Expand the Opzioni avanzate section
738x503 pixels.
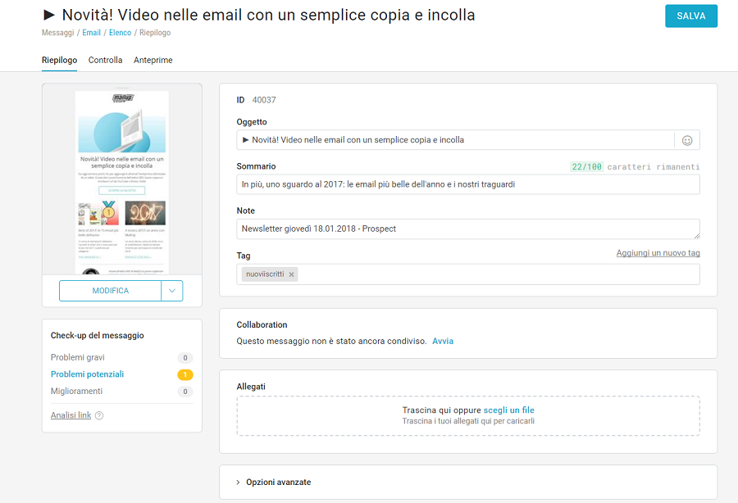tap(278, 483)
